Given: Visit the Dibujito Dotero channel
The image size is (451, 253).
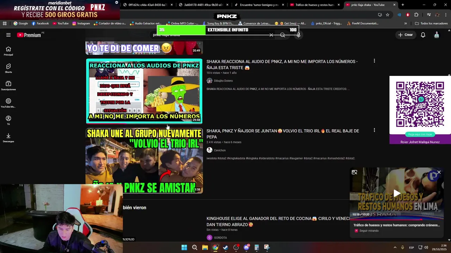Looking at the screenshot, I should [223, 81].
